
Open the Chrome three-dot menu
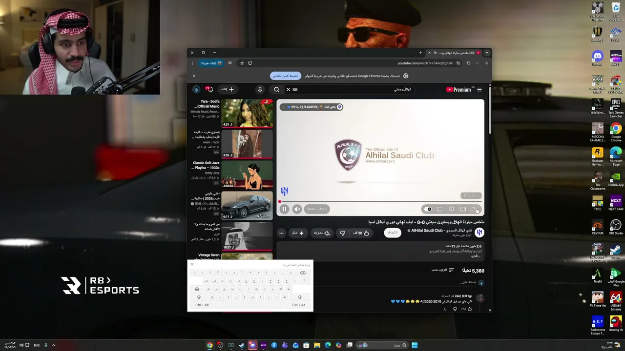pos(192,63)
